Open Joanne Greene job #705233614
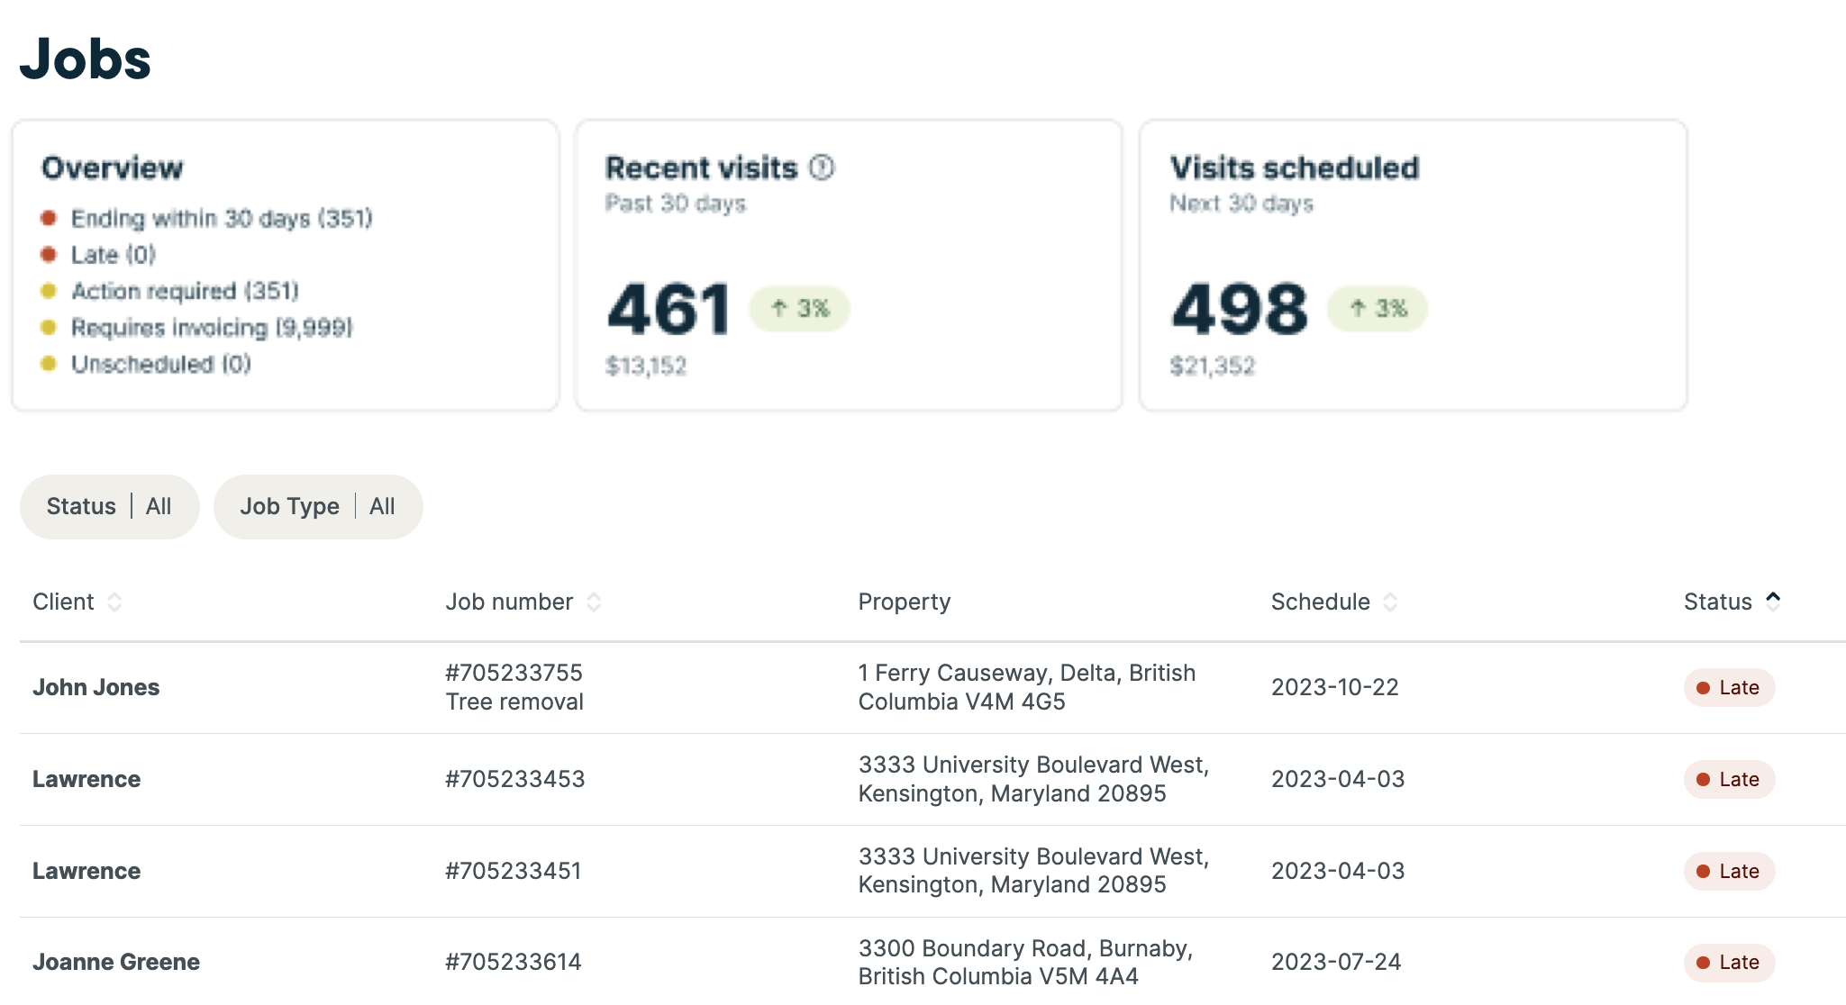This screenshot has height=1005, width=1846. coord(513,962)
